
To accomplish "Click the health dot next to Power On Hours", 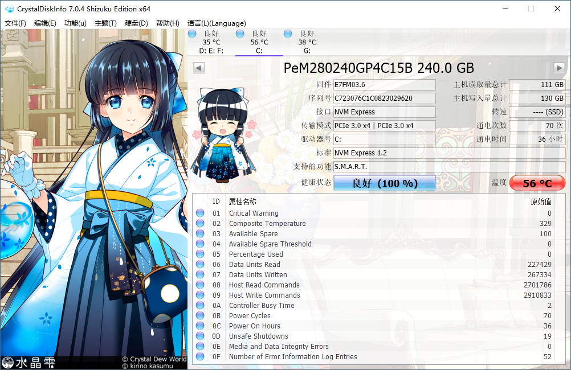I will (200, 326).
